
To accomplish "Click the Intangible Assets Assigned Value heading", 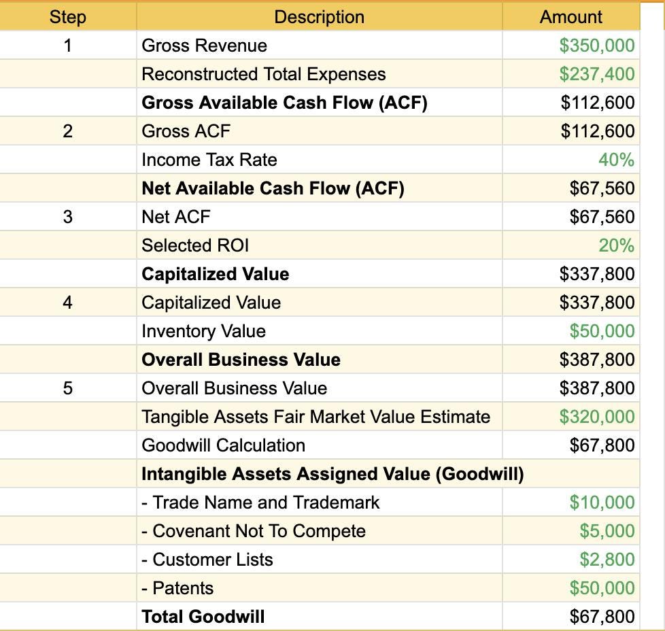I will tap(332, 474).
